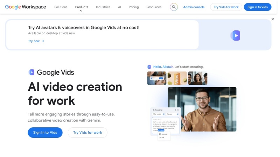Toggle the Filler words chip
This screenshot has height=157, width=280.
tap(159, 114)
